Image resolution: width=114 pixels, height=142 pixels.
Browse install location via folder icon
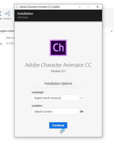click(x=82, y=111)
